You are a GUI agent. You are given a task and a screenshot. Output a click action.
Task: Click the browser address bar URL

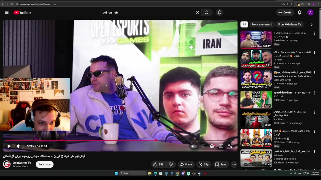38,4
